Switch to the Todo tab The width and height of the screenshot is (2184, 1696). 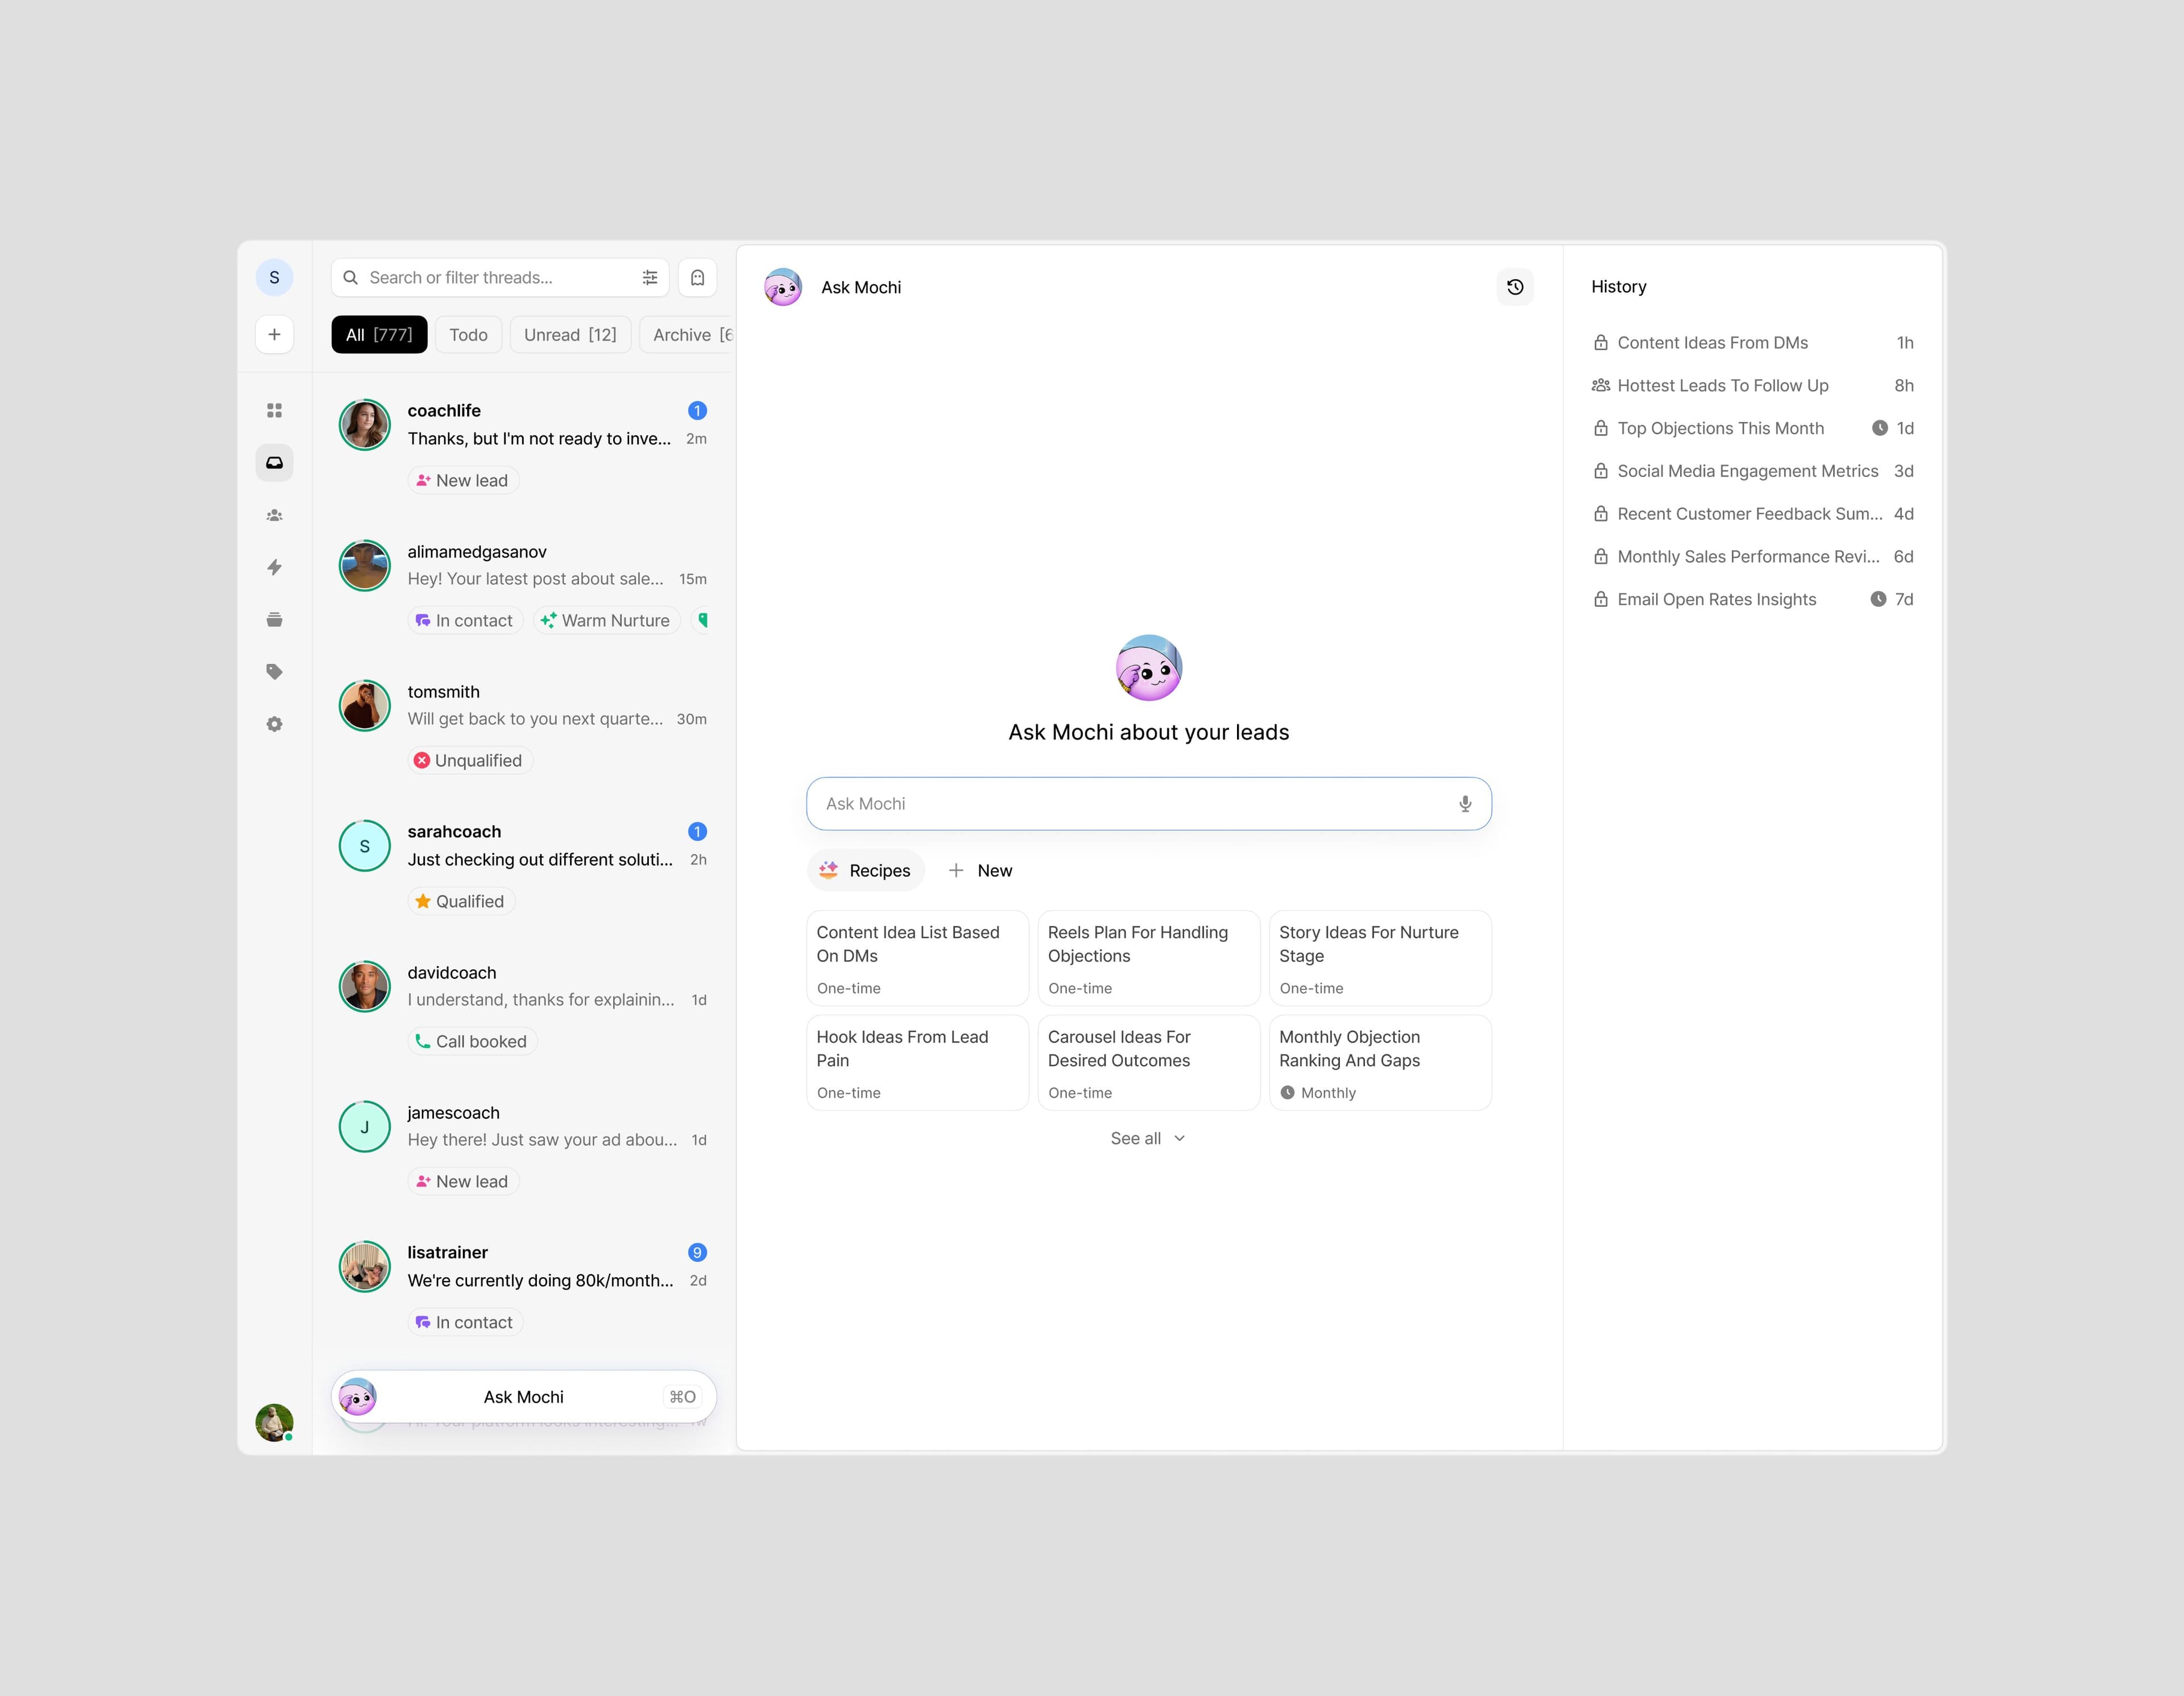coord(468,335)
